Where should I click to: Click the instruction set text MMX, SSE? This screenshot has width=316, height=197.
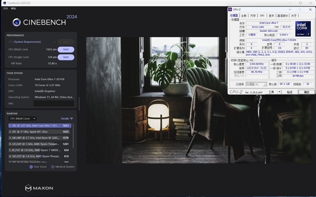279,53
